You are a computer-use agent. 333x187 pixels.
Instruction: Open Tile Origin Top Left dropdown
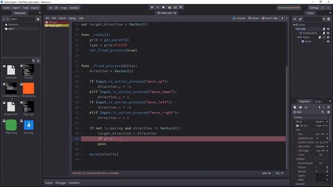(322, 151)
